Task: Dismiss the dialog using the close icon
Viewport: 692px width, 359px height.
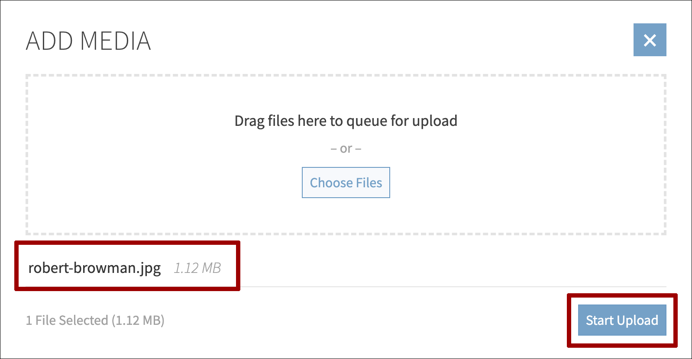Action: pyautogui.click(x=650, y=40)
